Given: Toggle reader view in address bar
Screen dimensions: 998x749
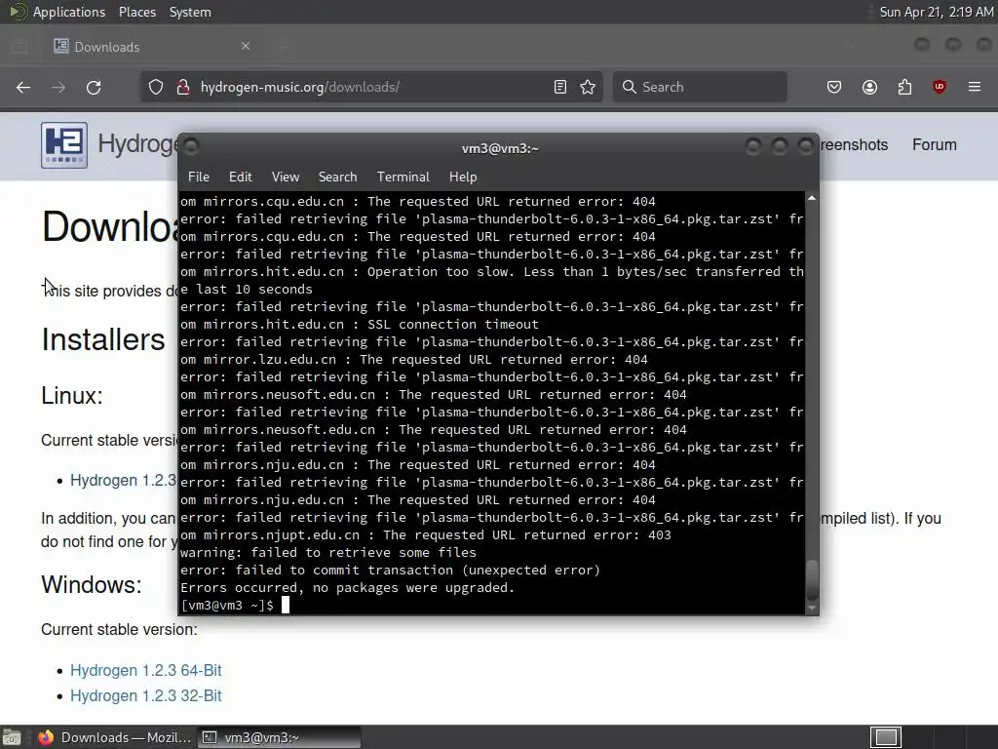Looking at the screenshot, I should tap(560, 87).
